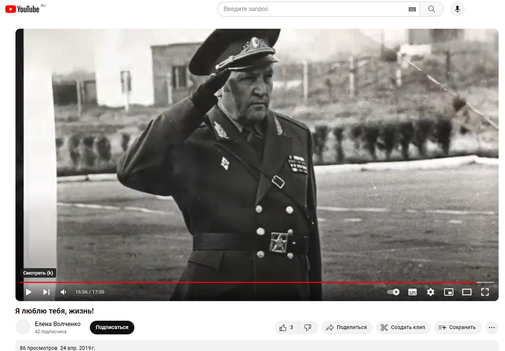The width and height of the screenshot is (505, 351).
Task: Activate miniplayer mode
Action: (449, 292)
